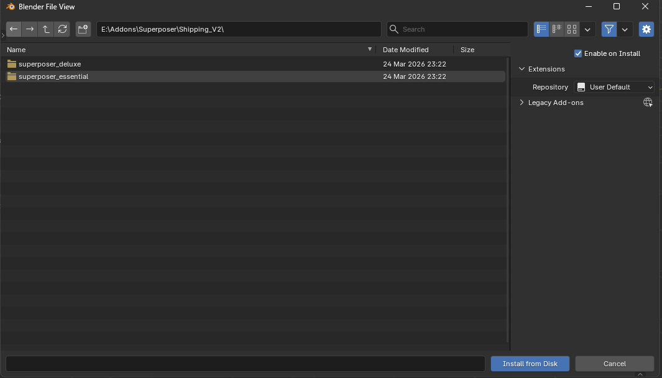Close the Blender File View window
Viewport: 662px width, 378px height.
[x=645, y=6]
